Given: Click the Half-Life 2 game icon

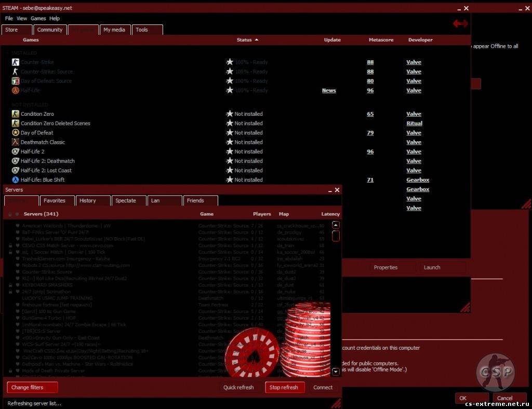Looking at the screenshot, I should [x=15, y=152].
